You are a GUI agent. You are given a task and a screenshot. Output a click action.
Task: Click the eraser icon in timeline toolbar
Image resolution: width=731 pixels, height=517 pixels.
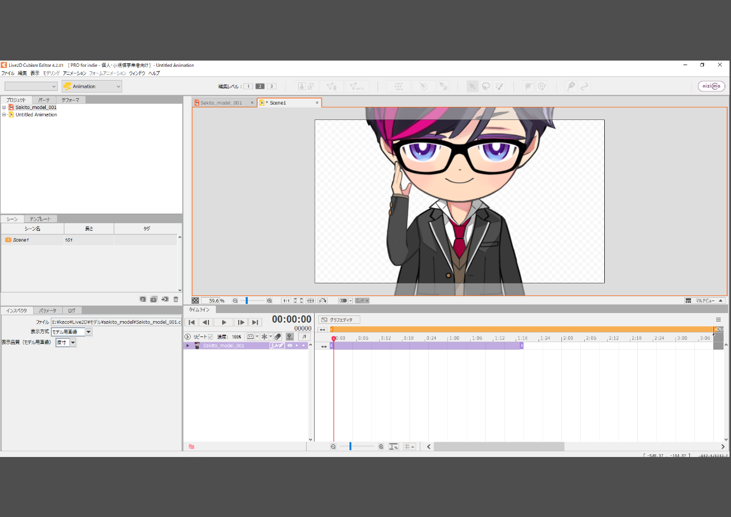point(278,337)
